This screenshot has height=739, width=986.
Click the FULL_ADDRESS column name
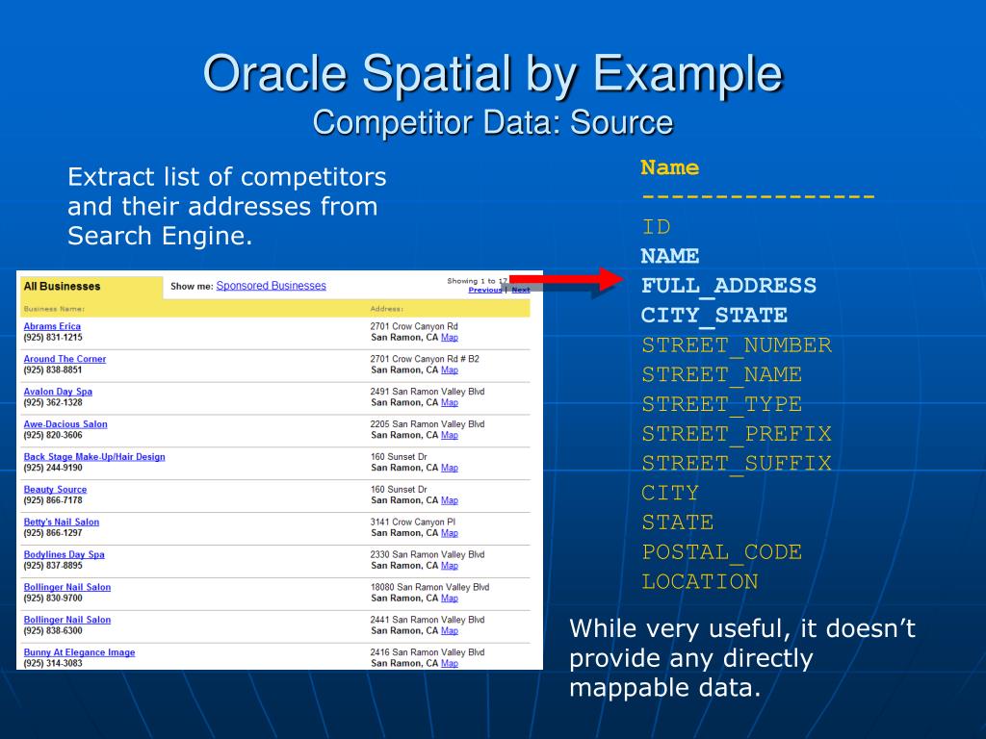click(729, 286)
